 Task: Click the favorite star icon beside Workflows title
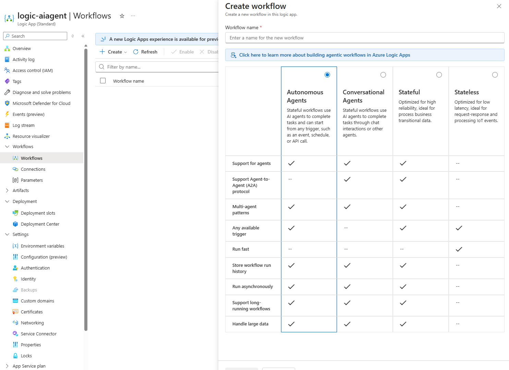[122, 16]
